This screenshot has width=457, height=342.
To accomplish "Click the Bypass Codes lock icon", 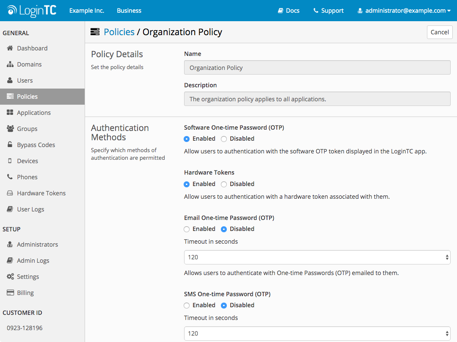I will pos(10,145).
